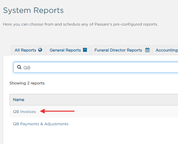Viewport: 178px width, 144px height.
Task: Open the QB Invoices report
Action: tap(24, 112)
